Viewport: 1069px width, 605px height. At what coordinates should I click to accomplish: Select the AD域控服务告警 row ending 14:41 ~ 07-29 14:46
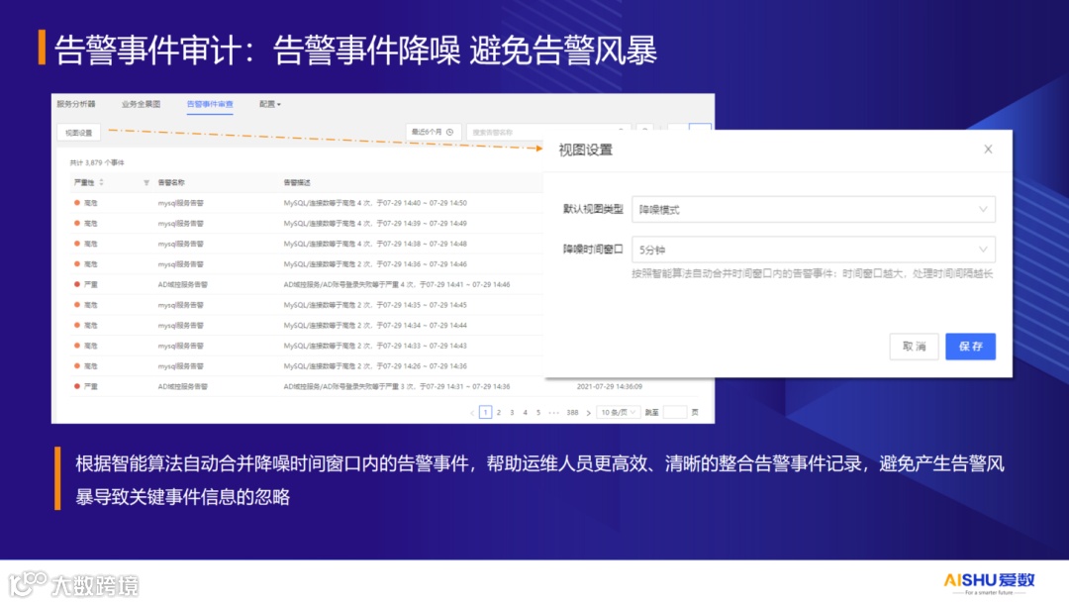pyautogui.click(x=307, y=284)
